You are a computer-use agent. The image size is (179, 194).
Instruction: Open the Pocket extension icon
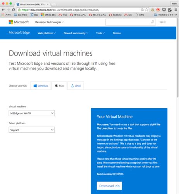click(164, 10)
